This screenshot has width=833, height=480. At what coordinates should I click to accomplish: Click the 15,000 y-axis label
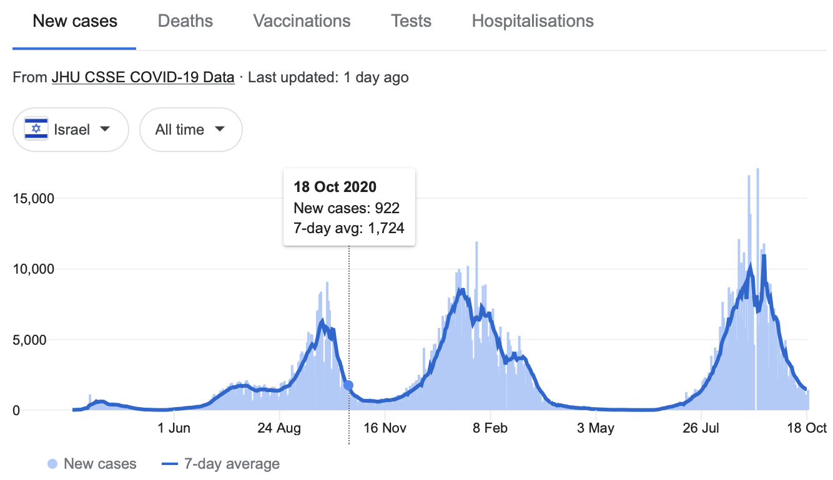[34, 199]
